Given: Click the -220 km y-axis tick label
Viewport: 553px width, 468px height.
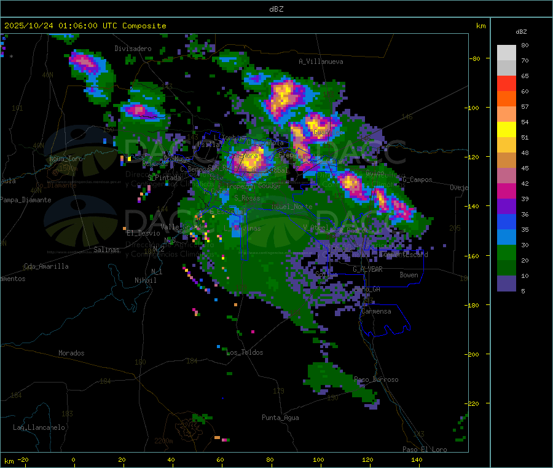Looking at the screenshot, I should (472, 403).
